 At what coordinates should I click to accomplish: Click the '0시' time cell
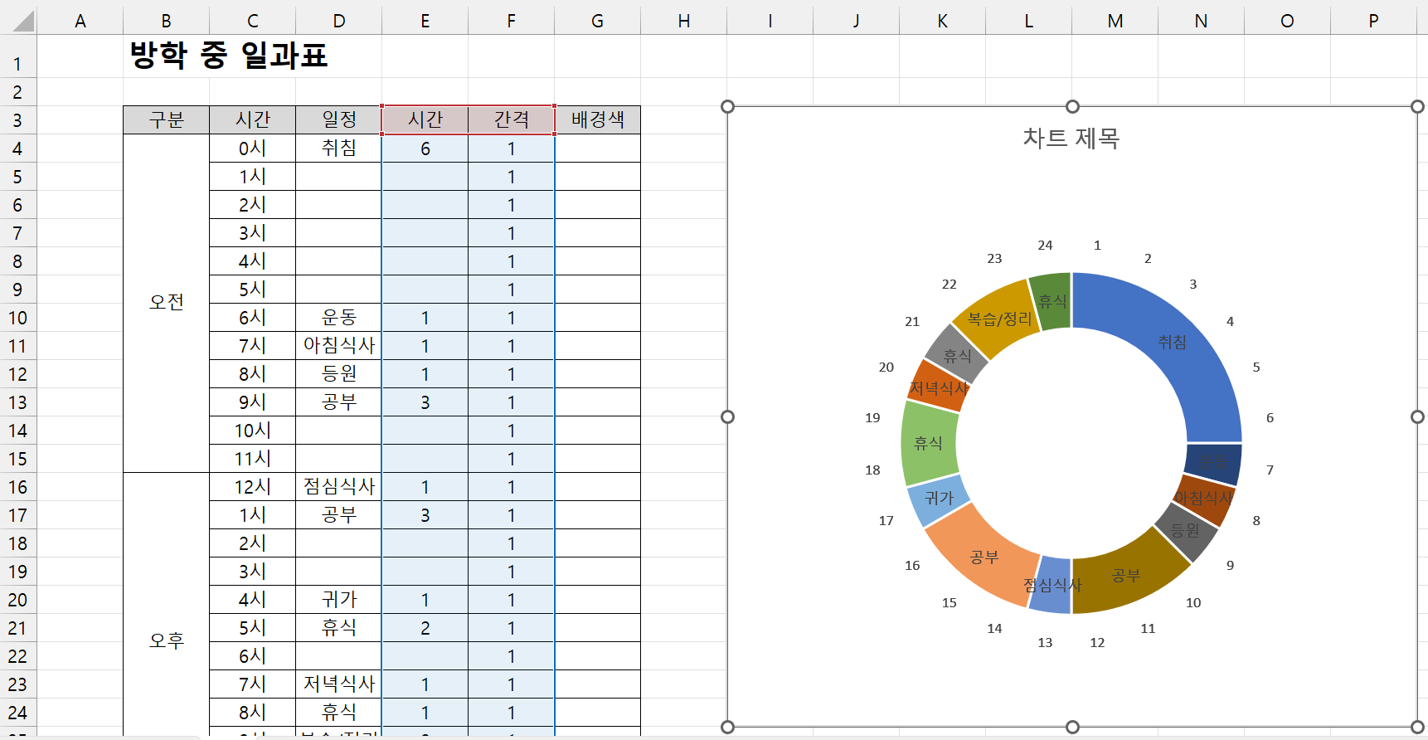tap(253, 148)
